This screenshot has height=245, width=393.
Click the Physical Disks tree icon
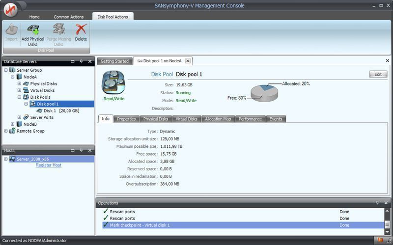click(x=26, y=83)
